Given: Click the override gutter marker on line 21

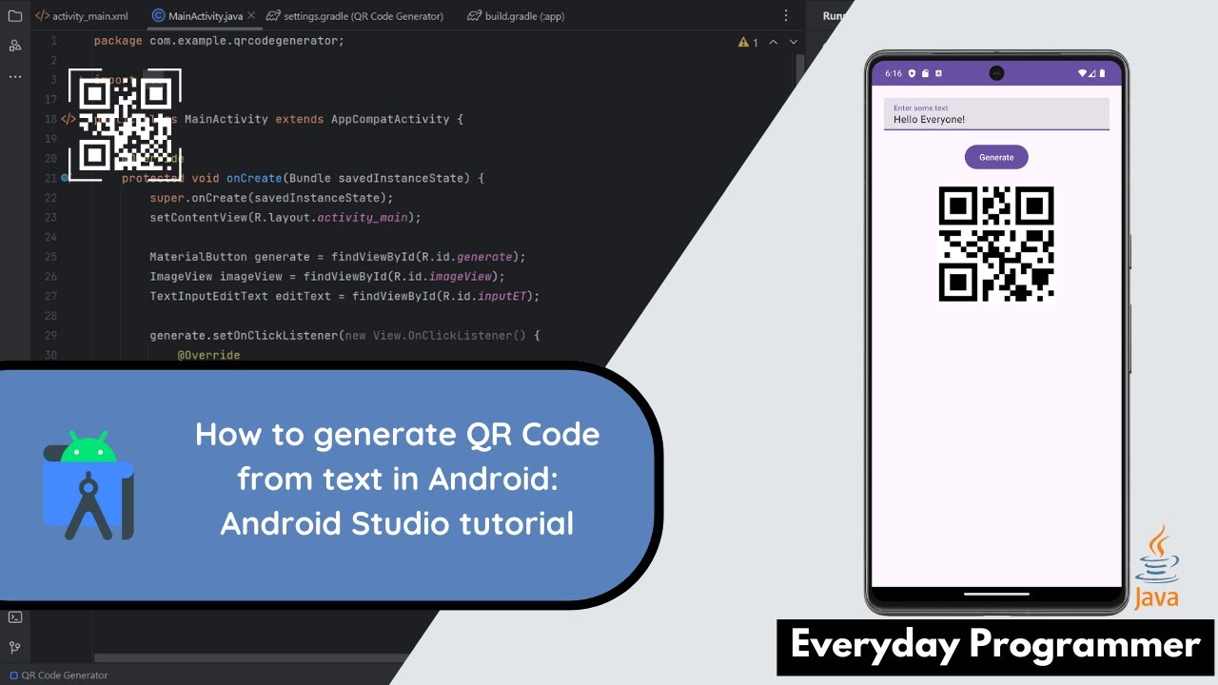Looking at the screenshot, I should click(65, 178).
